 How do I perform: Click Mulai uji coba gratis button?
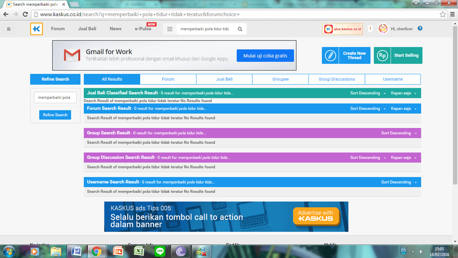click(265, 56)
